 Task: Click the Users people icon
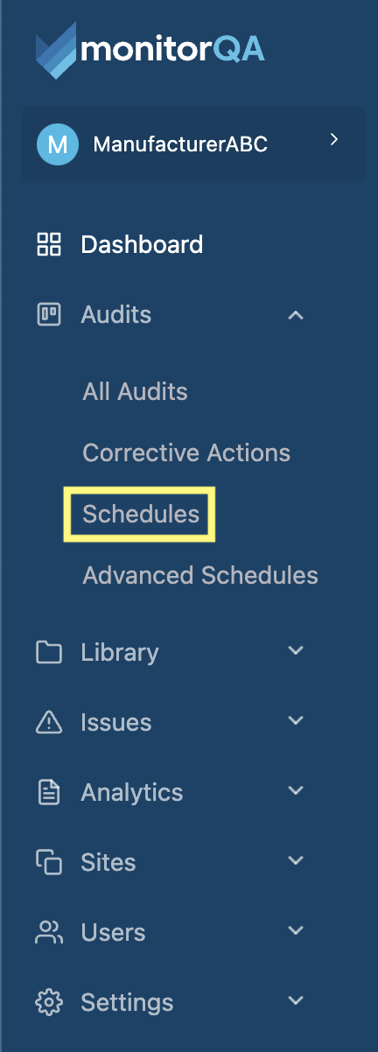pyautogui.click(x=48, y=932)
